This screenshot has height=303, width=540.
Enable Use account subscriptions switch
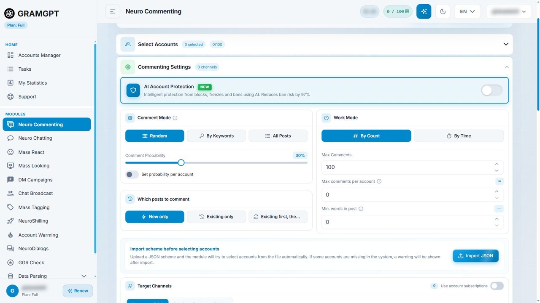(x=497, y=286)
